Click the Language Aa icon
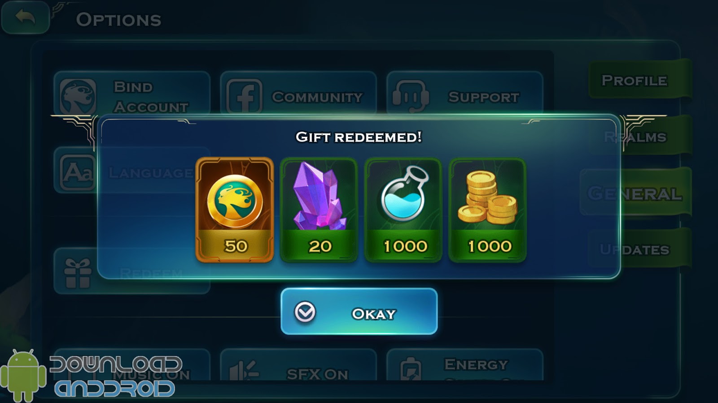Viewport: 718px width, 403px height. point(78,172)
